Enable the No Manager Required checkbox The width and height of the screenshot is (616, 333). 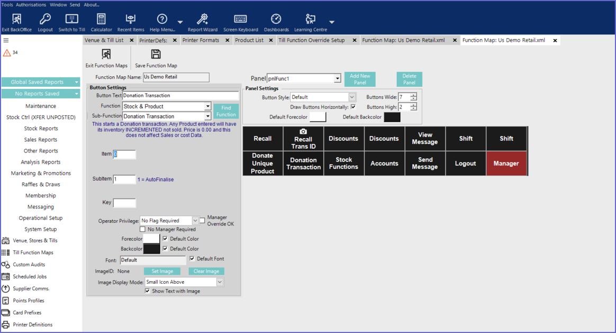click(x=142, y=229)
